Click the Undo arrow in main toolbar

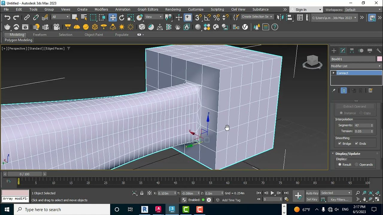tap(7, 18)
